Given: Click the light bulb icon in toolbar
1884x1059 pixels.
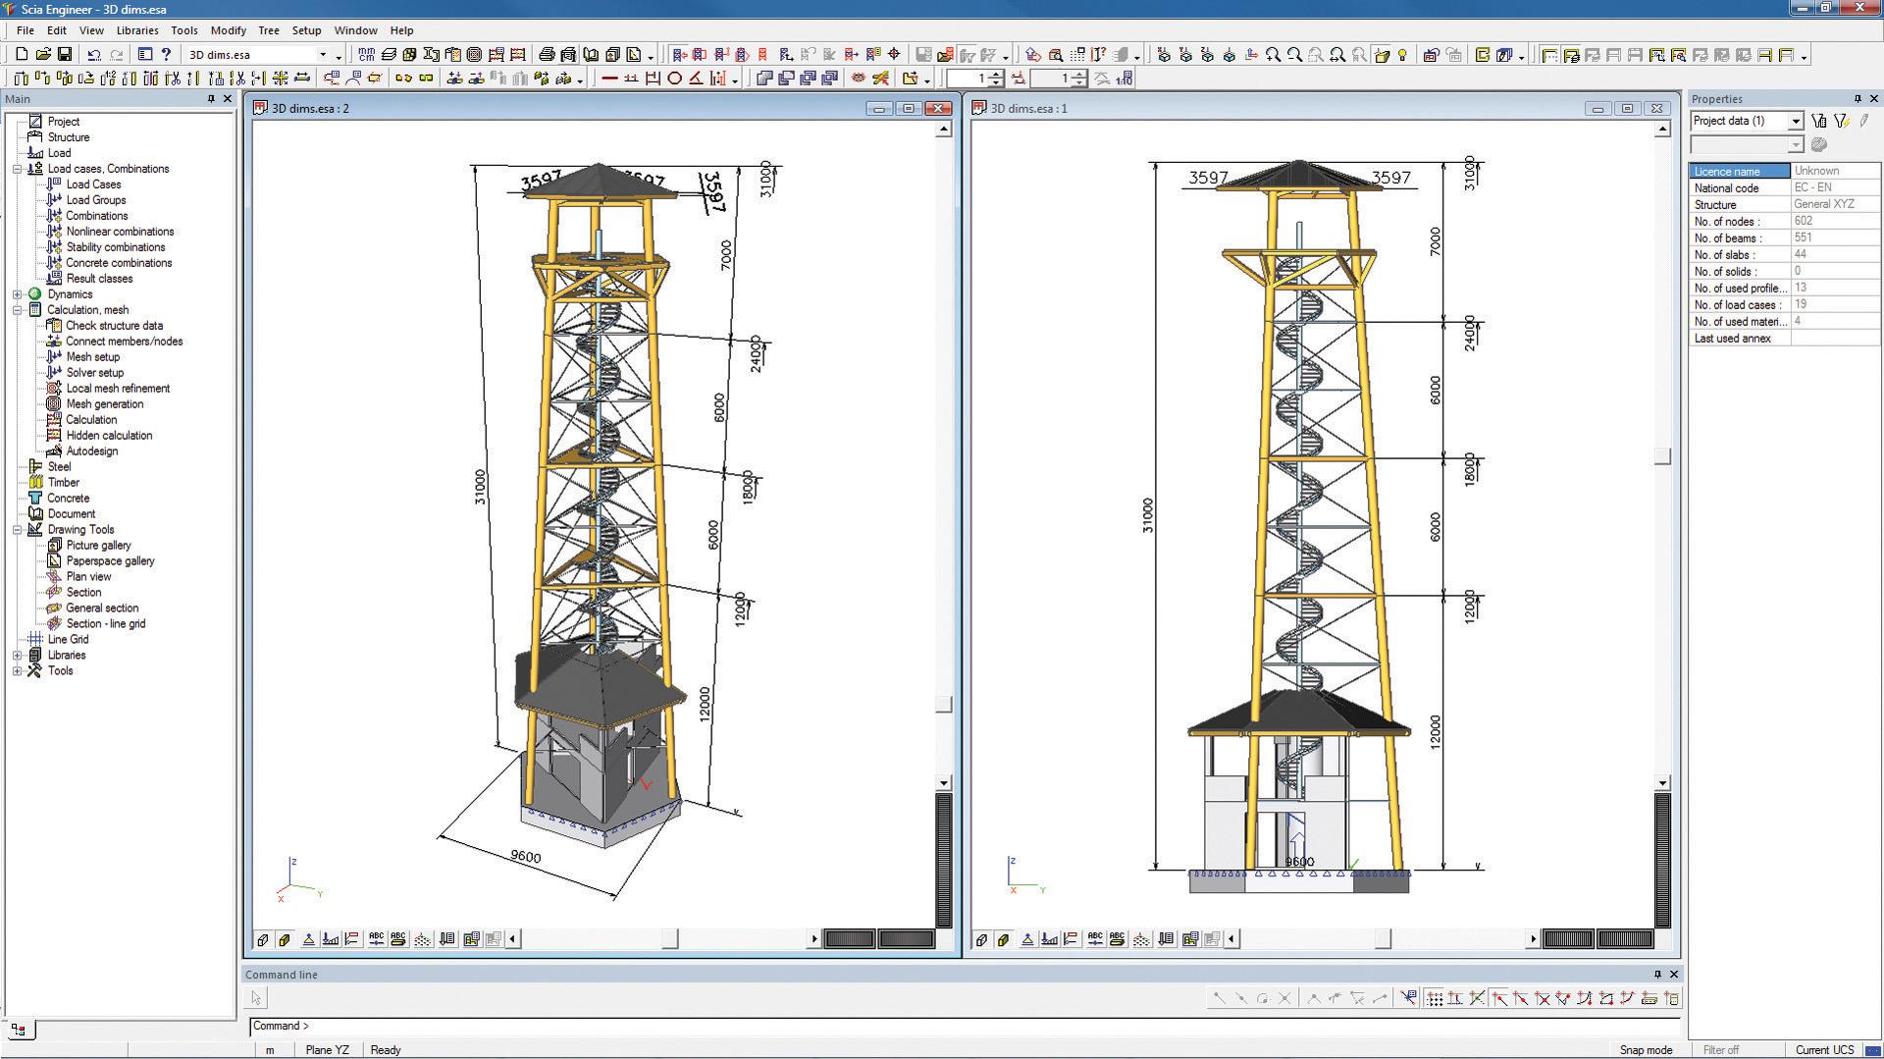Looking at the screenshot, I should (x=1402, y=55).
